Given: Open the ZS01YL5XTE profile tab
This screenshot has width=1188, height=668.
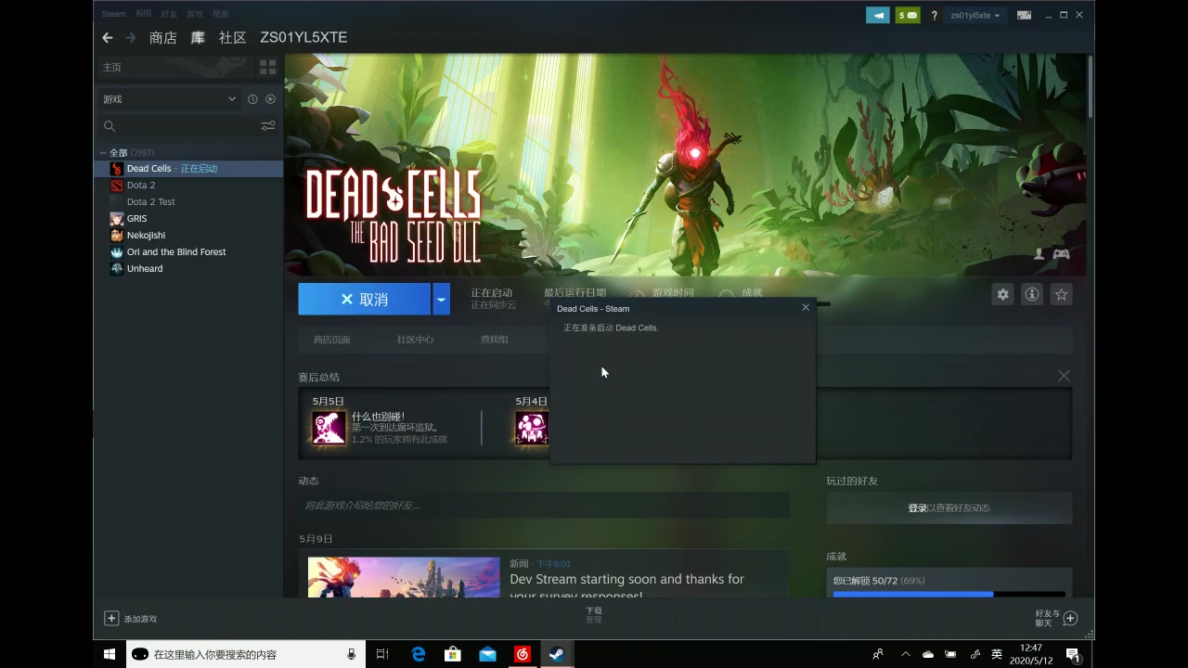Looking at the screenshot, I should click(303, 38).
